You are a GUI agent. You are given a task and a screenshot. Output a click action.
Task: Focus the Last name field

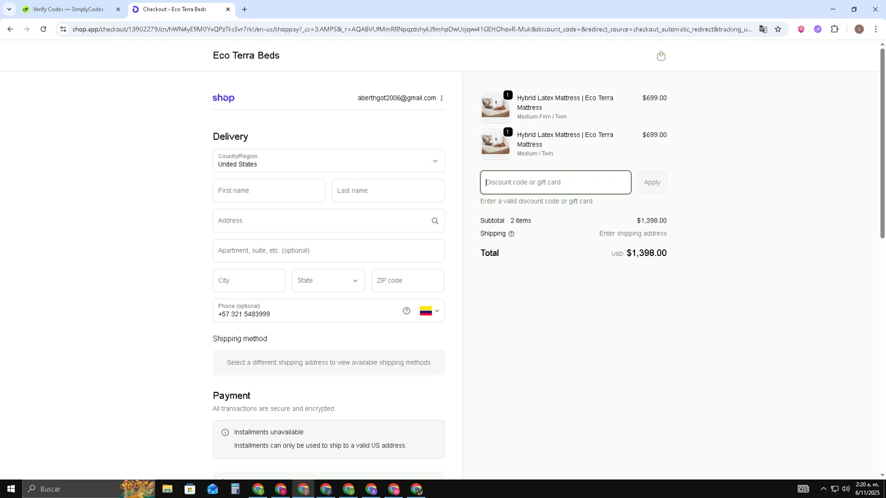click(388, 191)
